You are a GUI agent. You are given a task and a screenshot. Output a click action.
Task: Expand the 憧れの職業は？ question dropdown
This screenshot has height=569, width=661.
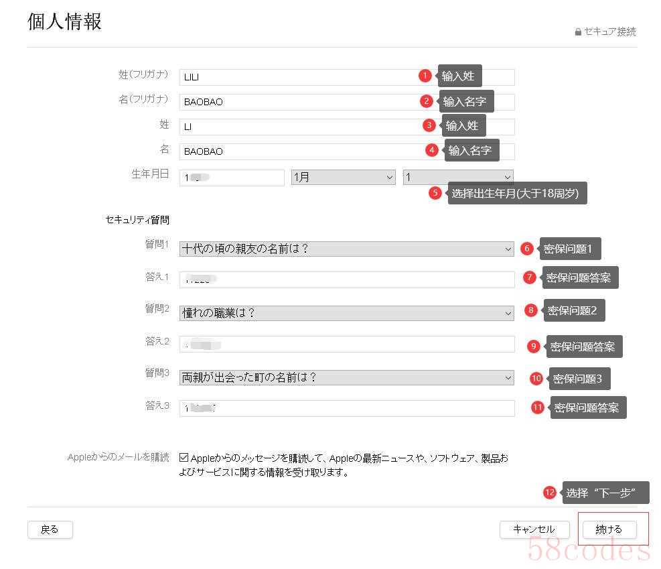tap(346, 313)
